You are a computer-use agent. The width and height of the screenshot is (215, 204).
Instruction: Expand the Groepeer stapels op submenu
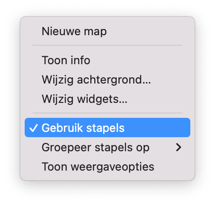107,147
